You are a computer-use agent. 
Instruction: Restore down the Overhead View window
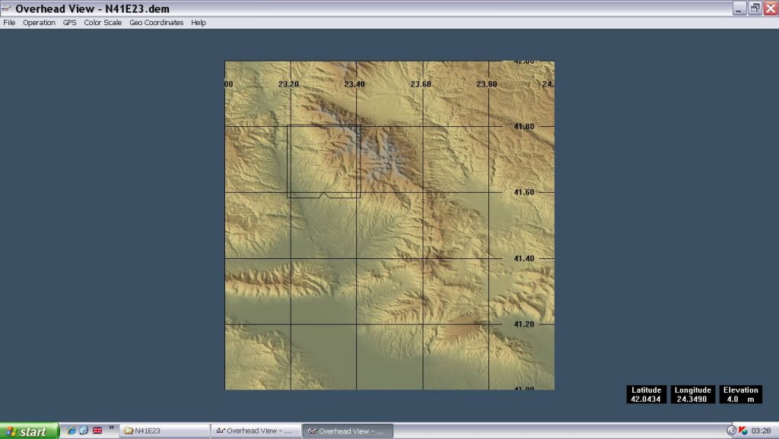[x=755, y=8]
